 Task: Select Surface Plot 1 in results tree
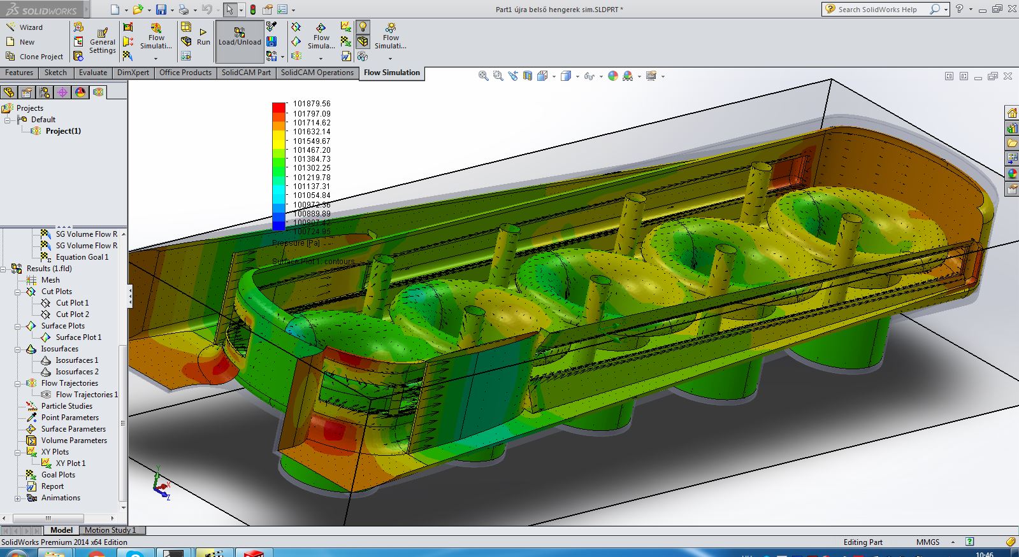(78, 337)
